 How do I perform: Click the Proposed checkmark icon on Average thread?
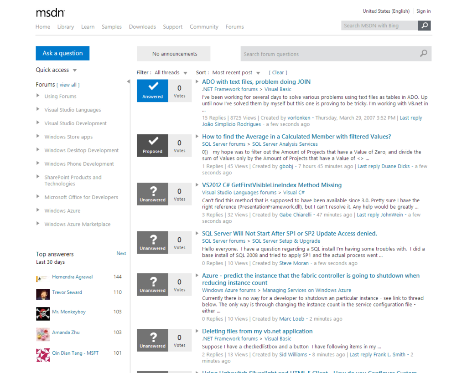pyautogui.click(x=152, y=145)
